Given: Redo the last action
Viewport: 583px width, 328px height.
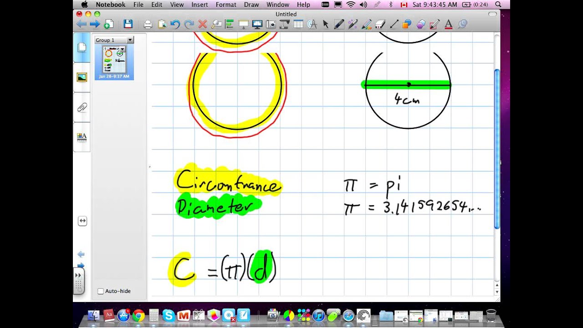Looking at the screenshot, I should pyautogui.click(x=189, y=24).
